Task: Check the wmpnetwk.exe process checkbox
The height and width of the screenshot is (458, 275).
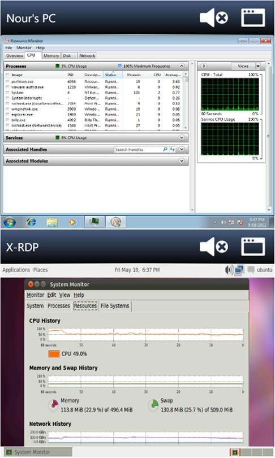Action: (x=7, y=109)
